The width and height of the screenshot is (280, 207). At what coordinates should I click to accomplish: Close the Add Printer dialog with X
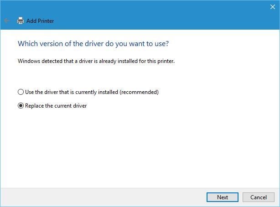(273, 7)
